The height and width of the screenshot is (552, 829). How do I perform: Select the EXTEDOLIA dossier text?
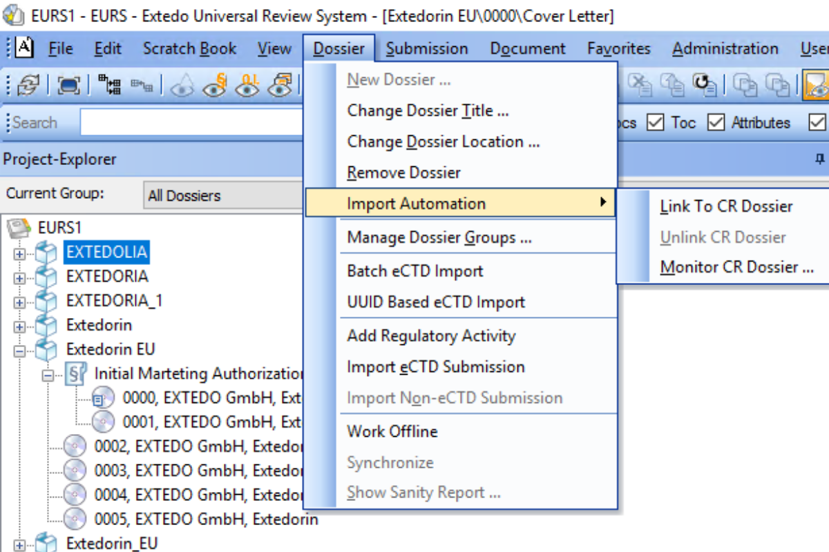click(106, 252)
